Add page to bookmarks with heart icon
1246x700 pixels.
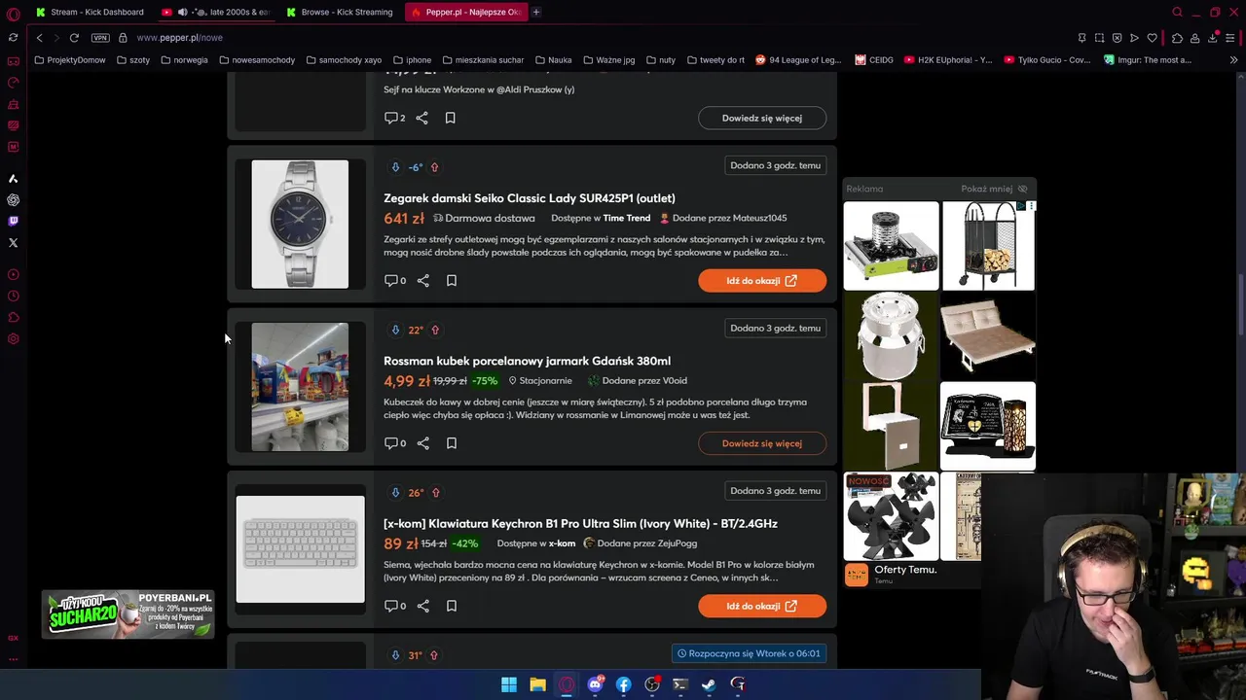coord(1152,38)
